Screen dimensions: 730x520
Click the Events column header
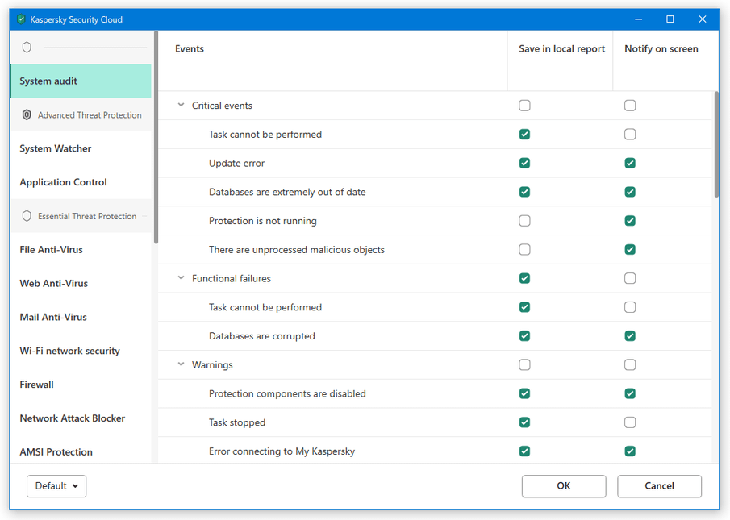190,49
